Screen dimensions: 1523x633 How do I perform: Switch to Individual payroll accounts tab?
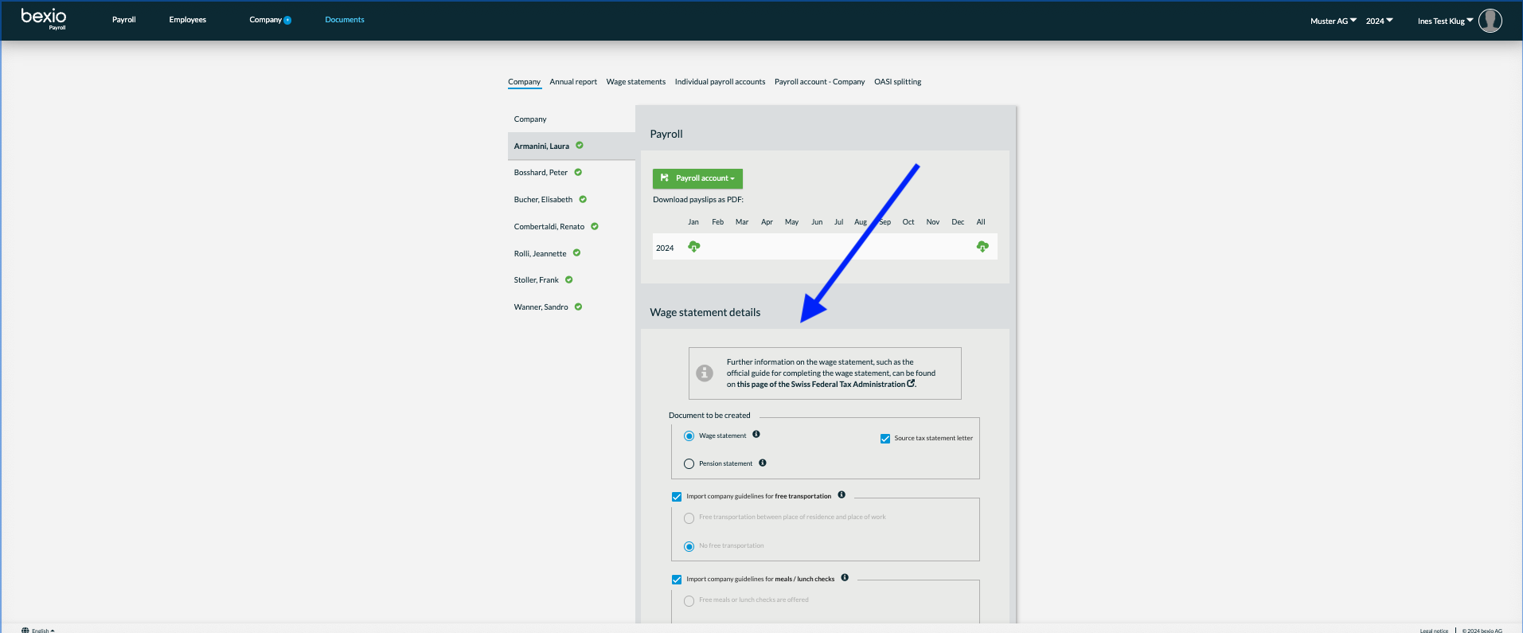[x=720, y=82]
